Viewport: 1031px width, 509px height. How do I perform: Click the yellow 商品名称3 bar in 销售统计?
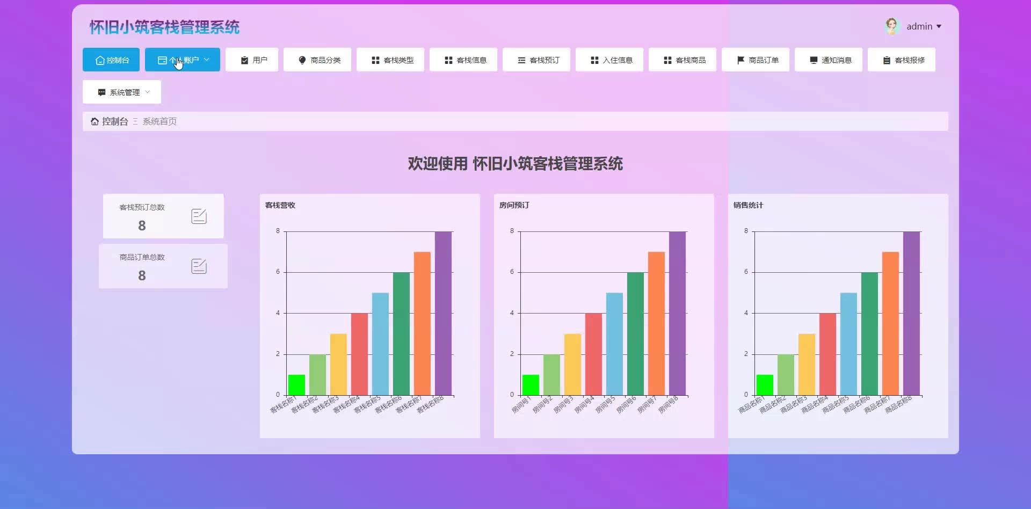807,365
